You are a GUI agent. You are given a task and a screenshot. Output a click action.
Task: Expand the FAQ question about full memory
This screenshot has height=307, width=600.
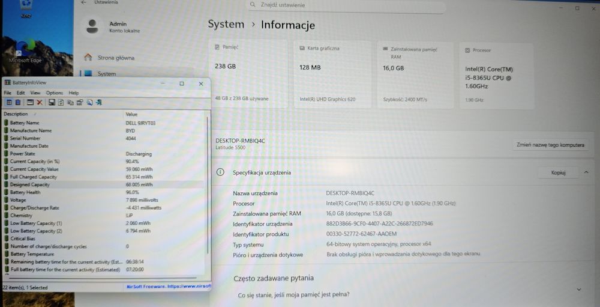click(x=578, y=290)
